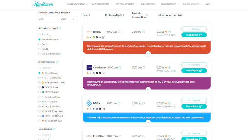Click the Bitbuy logo
Screen dimensions: 249x140
89,32
